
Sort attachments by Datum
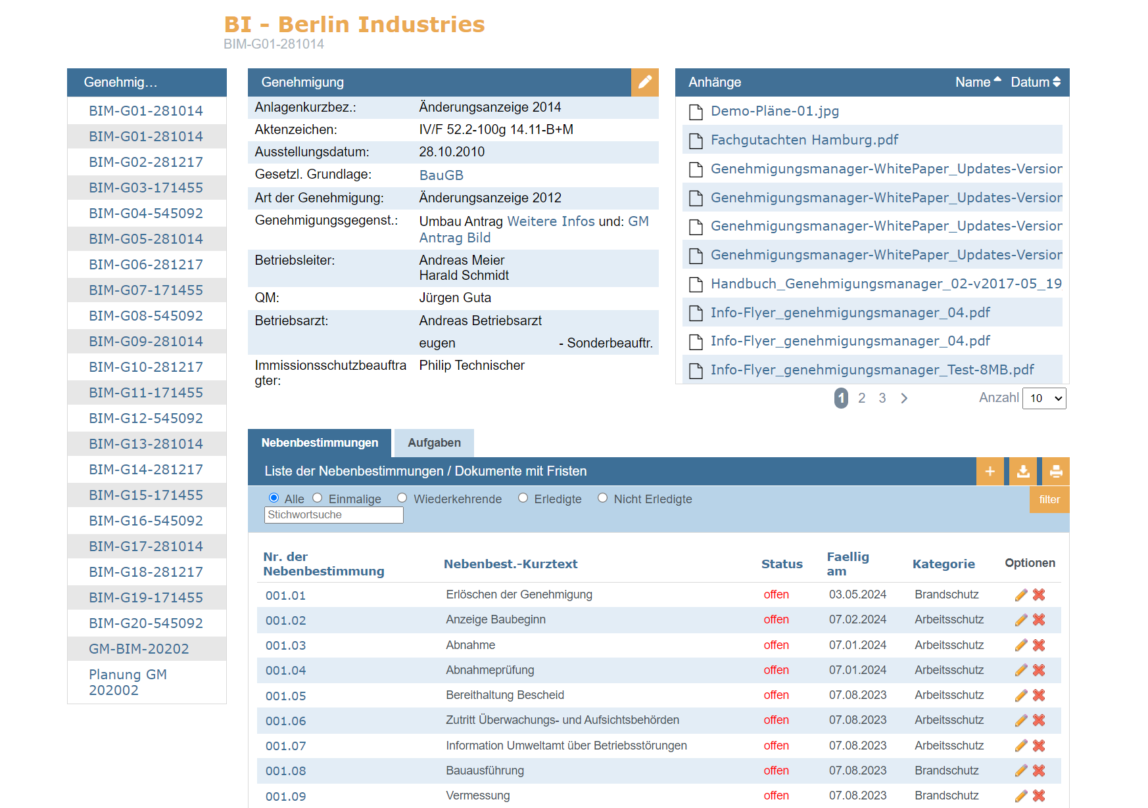coord(1035,82)
